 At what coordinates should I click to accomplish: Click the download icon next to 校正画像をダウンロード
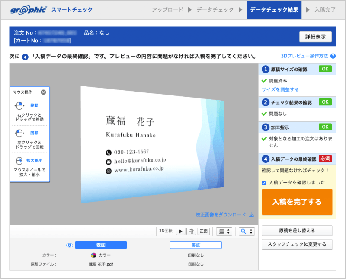point(252,215)
